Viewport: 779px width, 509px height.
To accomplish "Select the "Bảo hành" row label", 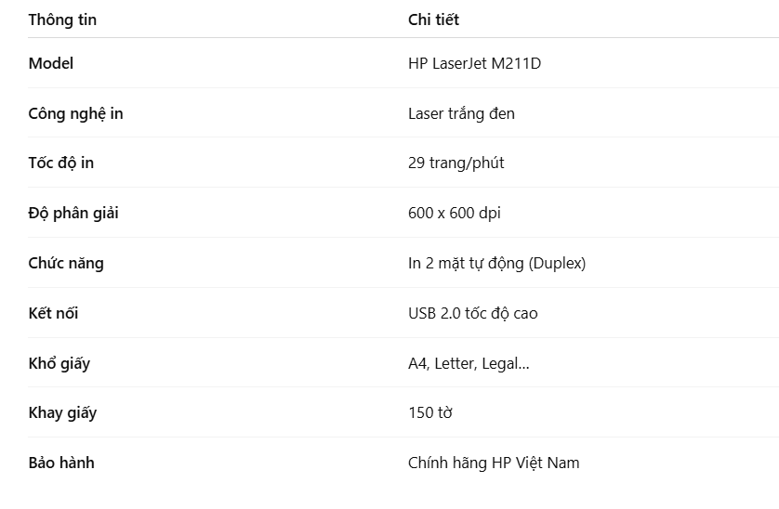I will (x=61, y=463).
